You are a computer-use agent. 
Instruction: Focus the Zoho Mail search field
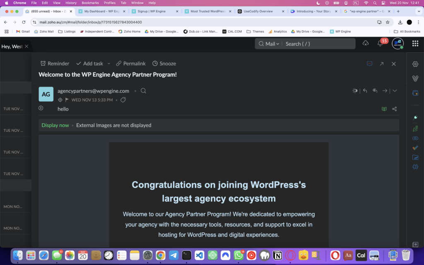tap(319, 44)
